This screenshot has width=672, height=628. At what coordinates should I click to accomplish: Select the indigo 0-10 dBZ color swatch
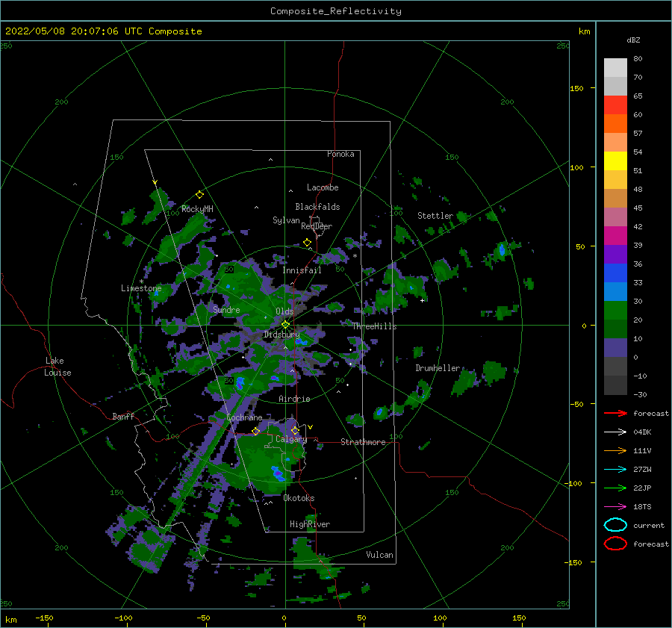point(615,348)
